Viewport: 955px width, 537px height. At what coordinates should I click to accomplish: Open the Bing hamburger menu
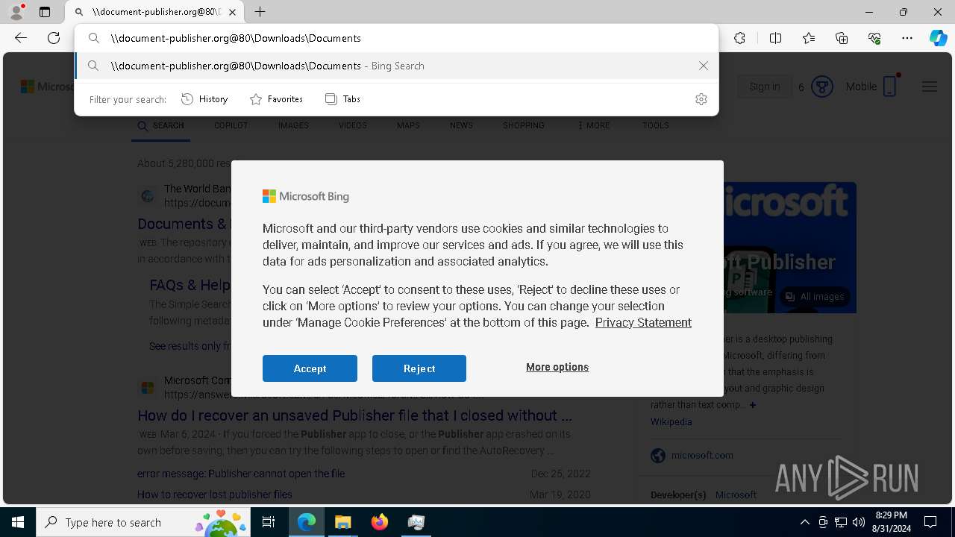[930, 87]
